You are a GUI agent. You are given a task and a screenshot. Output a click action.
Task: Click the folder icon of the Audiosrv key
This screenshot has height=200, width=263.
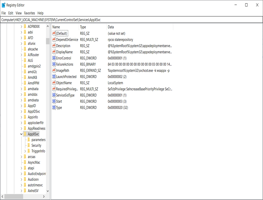25,179
